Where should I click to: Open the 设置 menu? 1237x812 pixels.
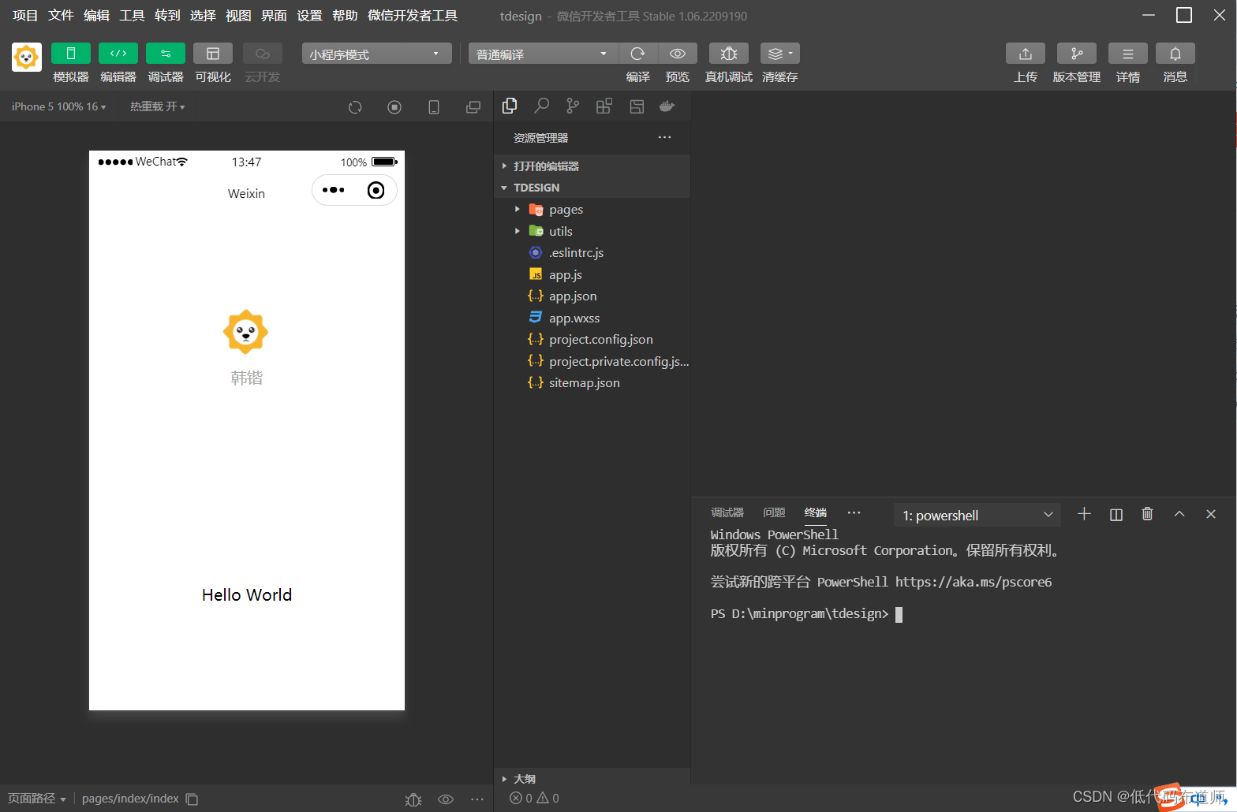click(309, 16)
